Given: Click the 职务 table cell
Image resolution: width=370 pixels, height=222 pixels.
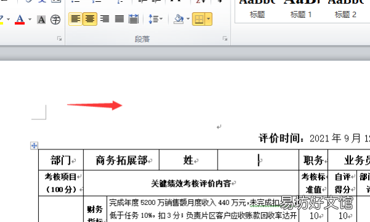Looking at the screenshot, I should coord(313,160).
